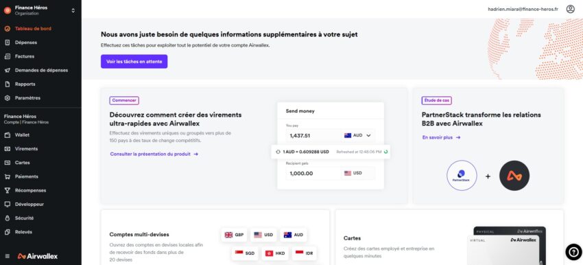This screenshot has height=265, width=583.
Task: Click Voir les tâches en attente button
Action: coord(134,61)
